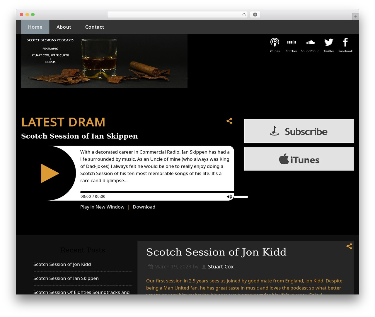
Task: Open author Stuart Cox link
Action: click(x=221, y=267)
